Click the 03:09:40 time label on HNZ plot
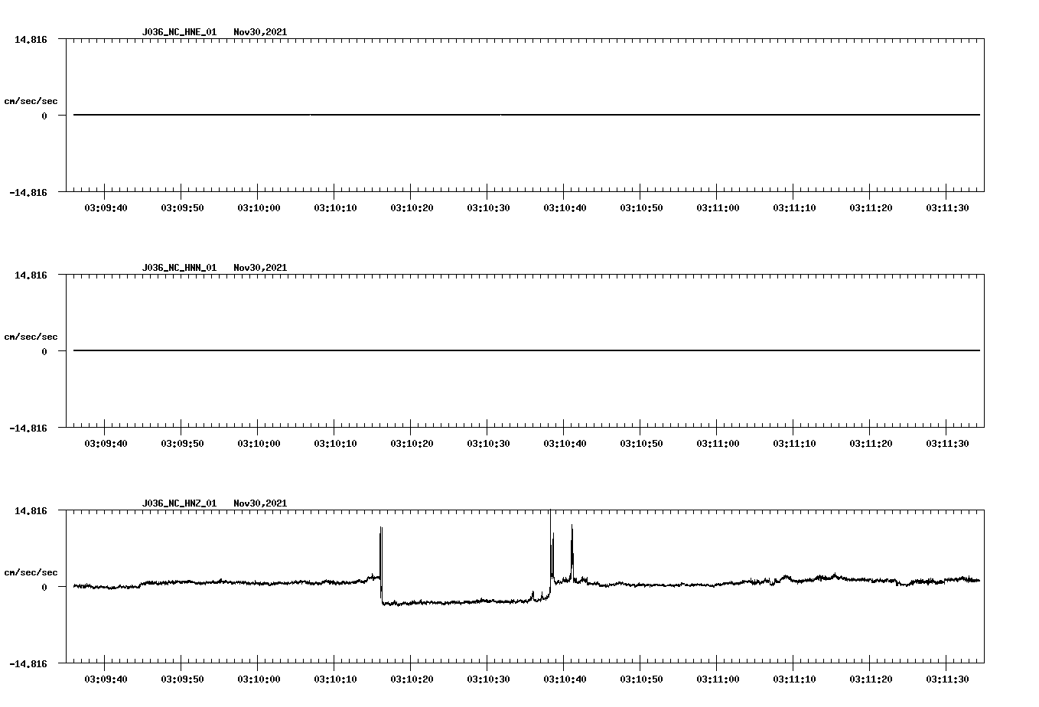 [x=106, y=679]
